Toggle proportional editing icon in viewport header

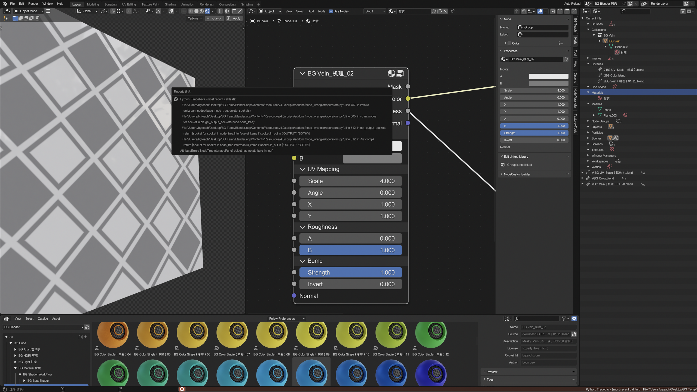click(129, 11)
